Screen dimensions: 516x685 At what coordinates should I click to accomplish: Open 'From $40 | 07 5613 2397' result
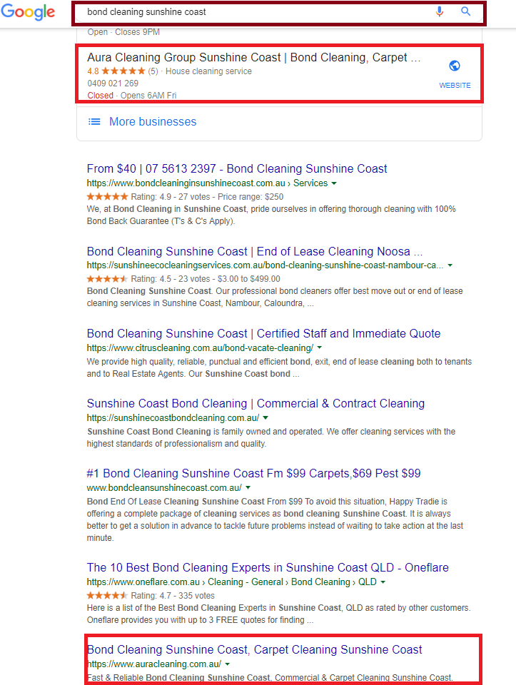[237, 169]
